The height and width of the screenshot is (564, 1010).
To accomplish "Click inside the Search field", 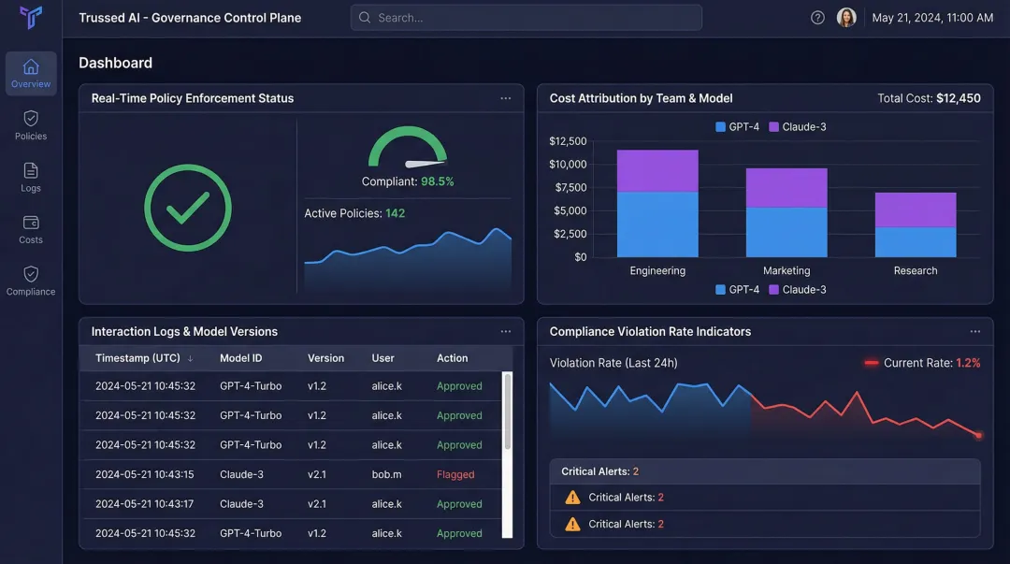I will click(526, 17).
